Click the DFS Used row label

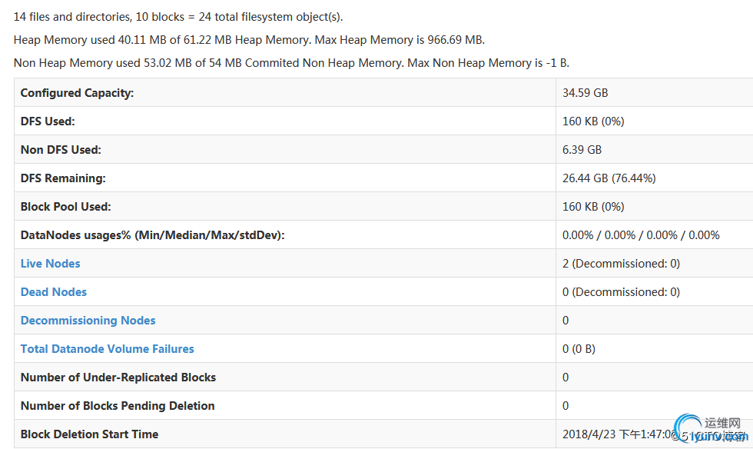pos(48,121)
